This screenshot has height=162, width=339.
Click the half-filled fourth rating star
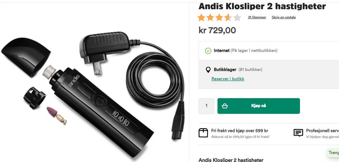point(228,18)
